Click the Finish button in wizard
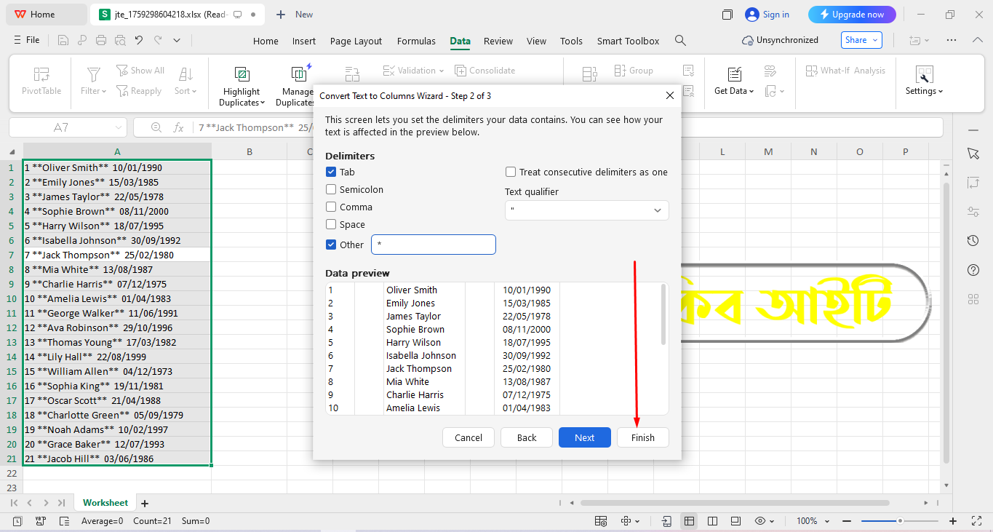Image resolution: width=993 pixels, height=532 pixels. (x=642, y=437)
